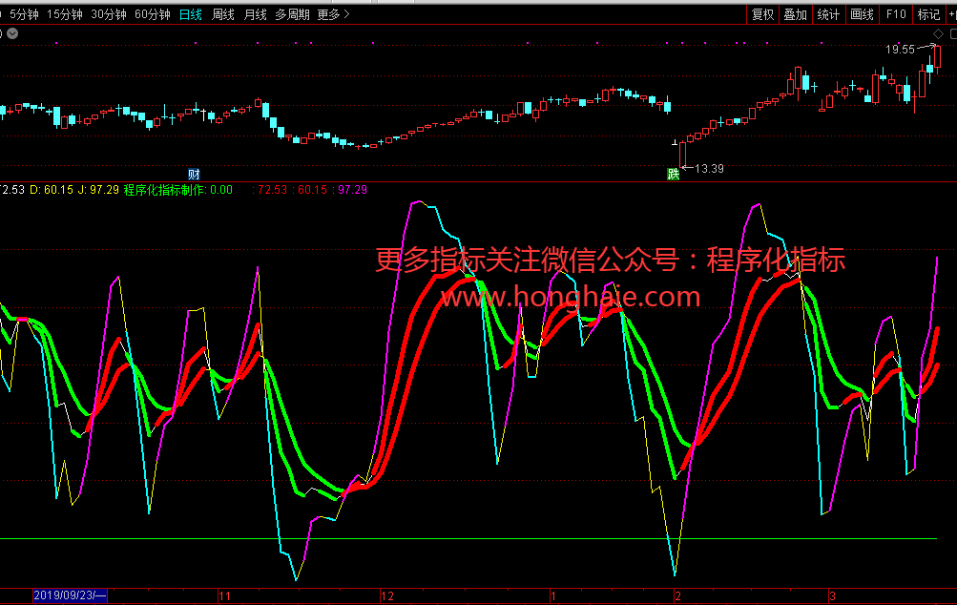Click the 财 financial marker icon
The image size is (957, 605).
(x=195, y=174)
